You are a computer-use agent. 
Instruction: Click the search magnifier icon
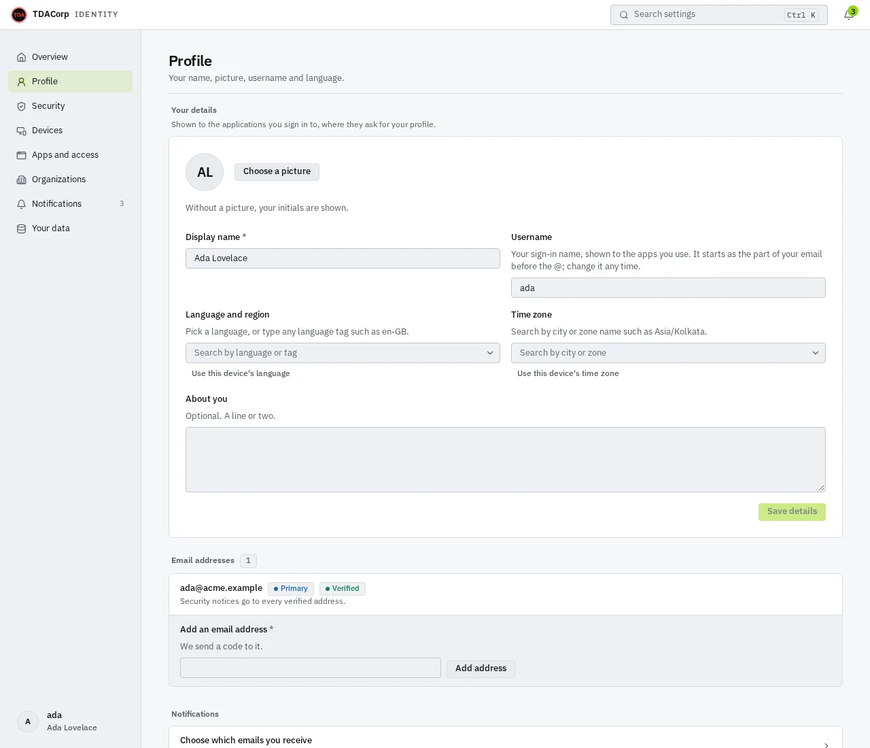624,15
